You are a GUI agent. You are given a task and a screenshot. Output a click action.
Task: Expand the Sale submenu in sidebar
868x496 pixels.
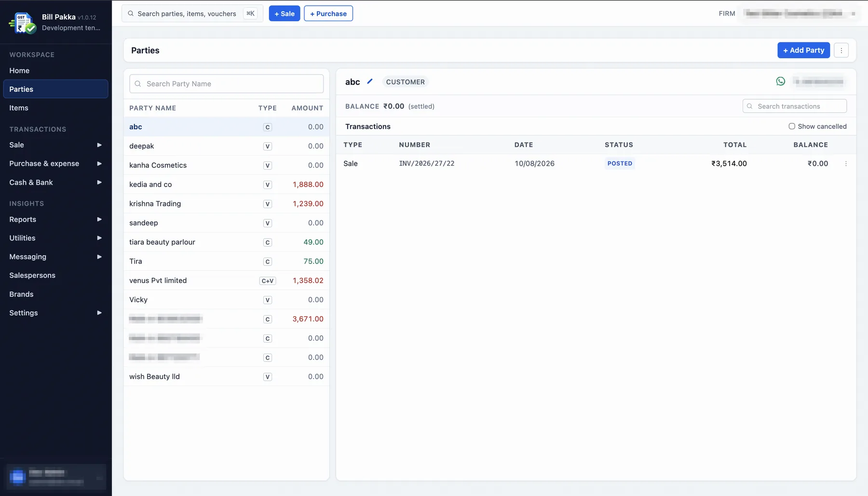point(55,145)
